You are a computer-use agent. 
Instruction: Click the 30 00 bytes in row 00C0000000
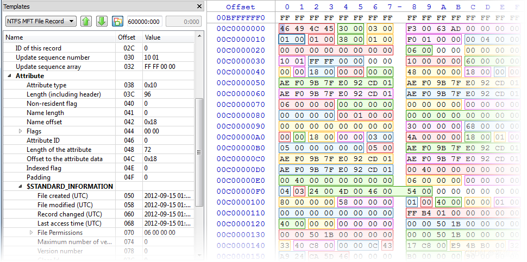350,29
